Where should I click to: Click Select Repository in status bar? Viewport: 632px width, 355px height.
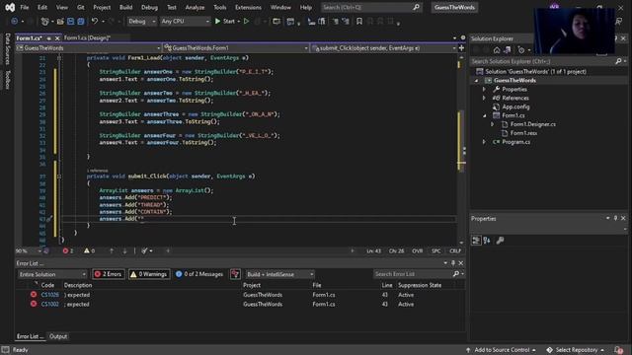click(576, 350)
